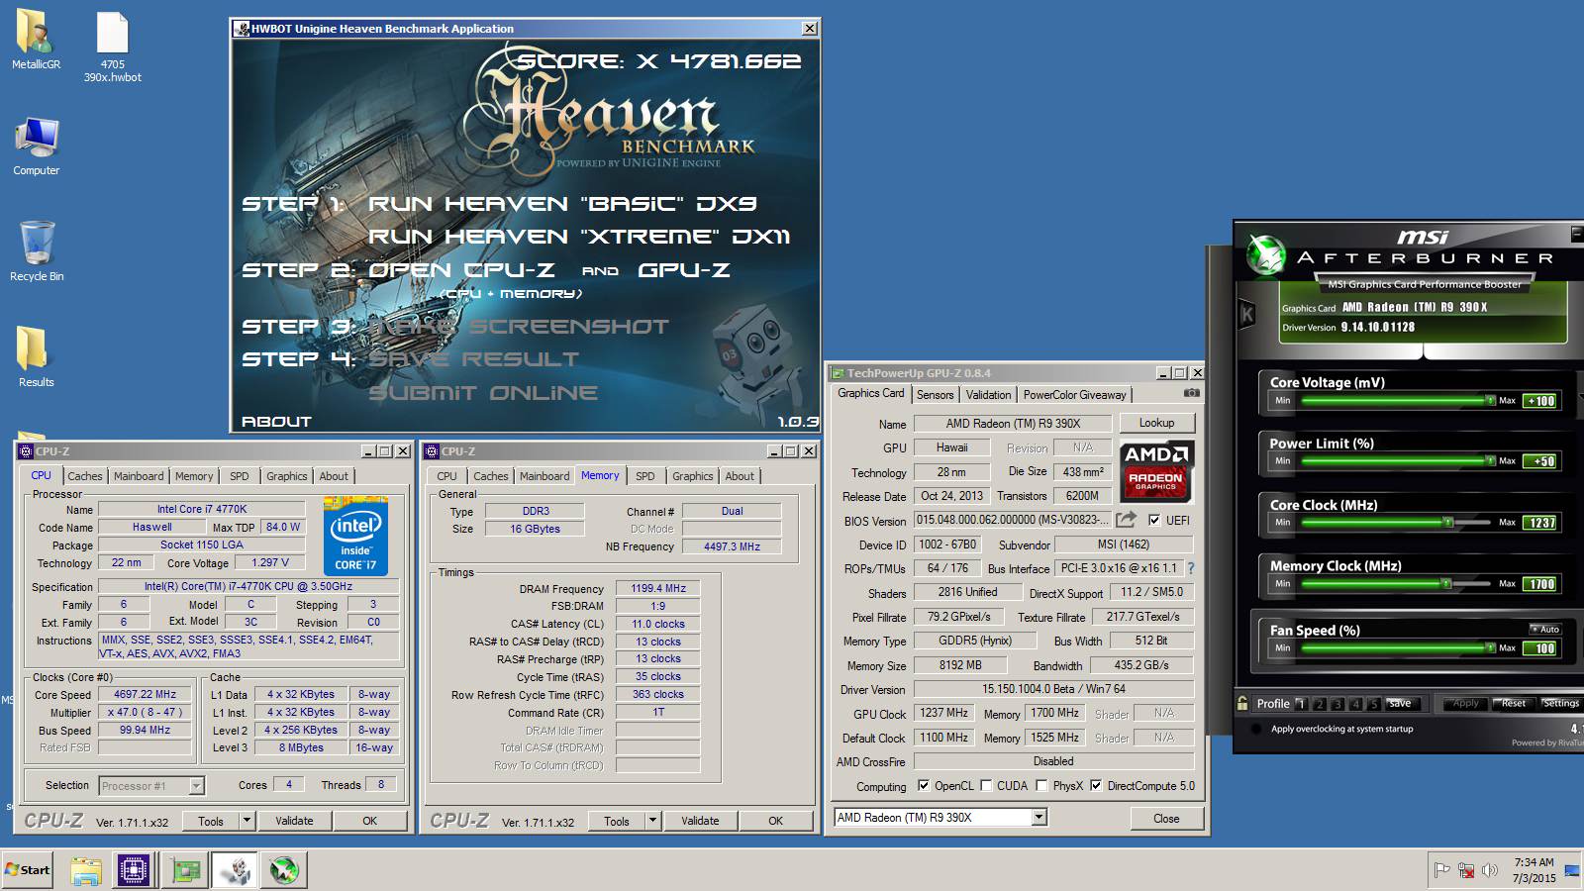
Task: Open the Validation tab in GPU-Z
Action: (988, 395)
